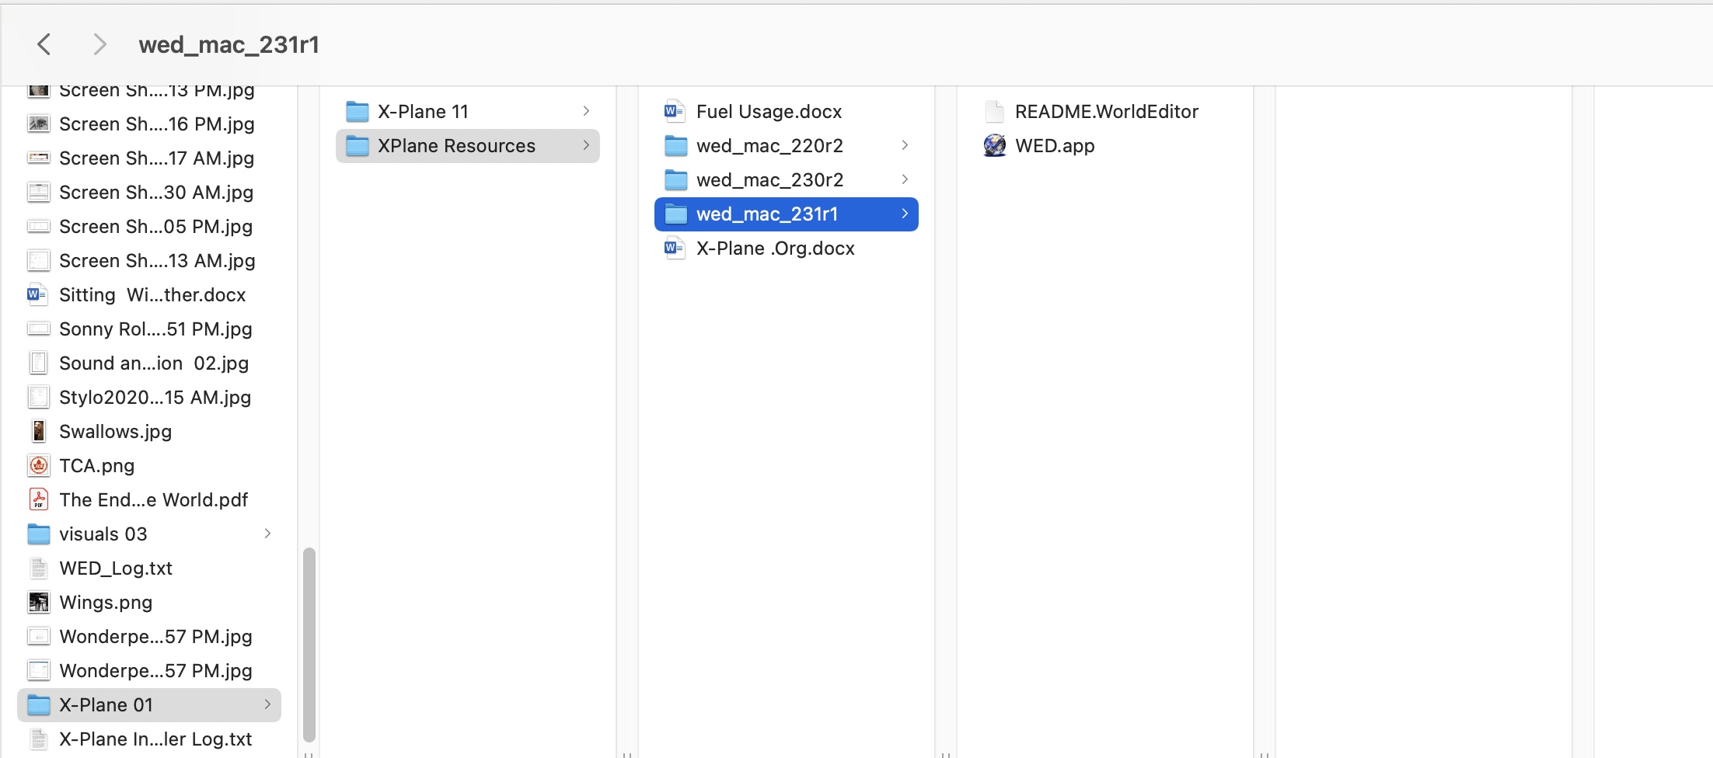This screenshot has height=758, width=1713.
Task: Click The End...e World.pdf PDF icon
Action: [x=39, y=499]
